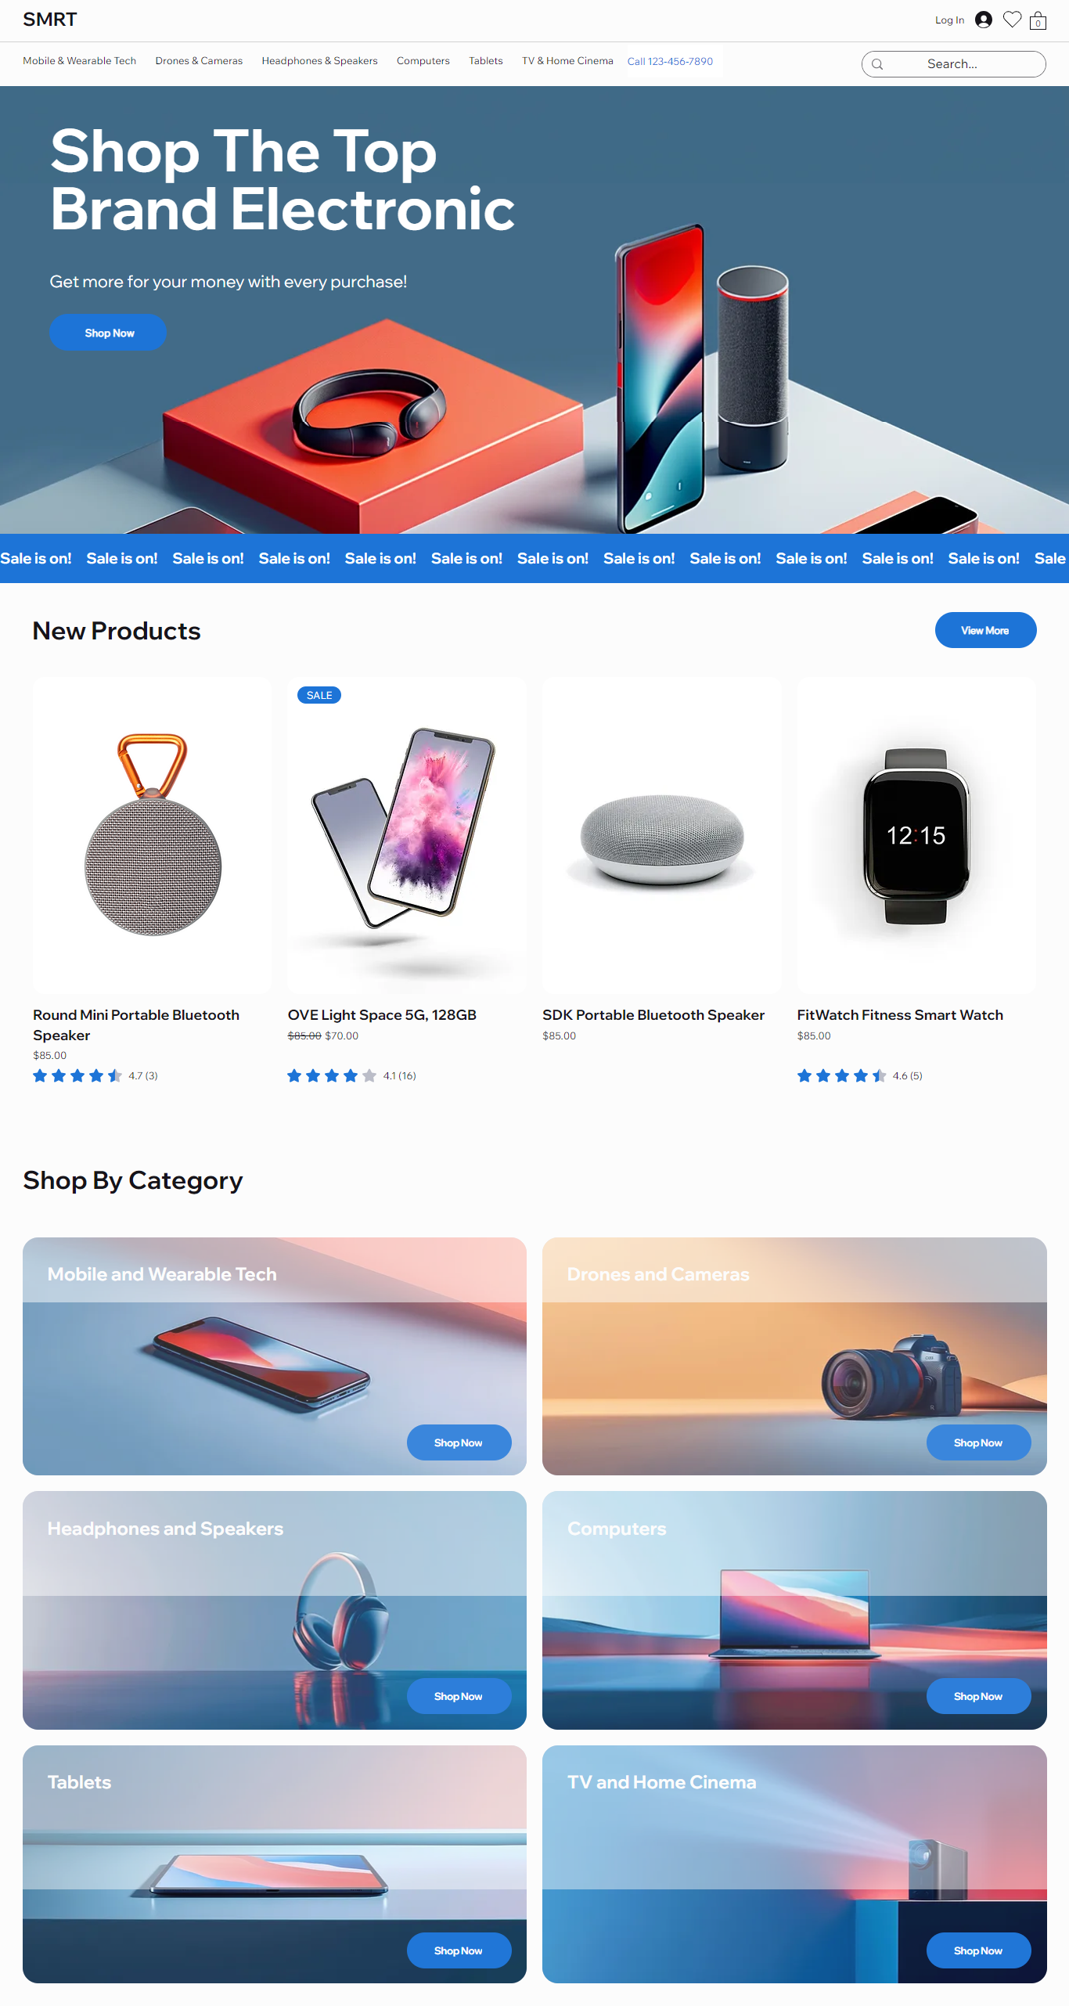Open the shopping bag cart icon
The width and height of the screenshot is (1069, 2006).
1038,20
